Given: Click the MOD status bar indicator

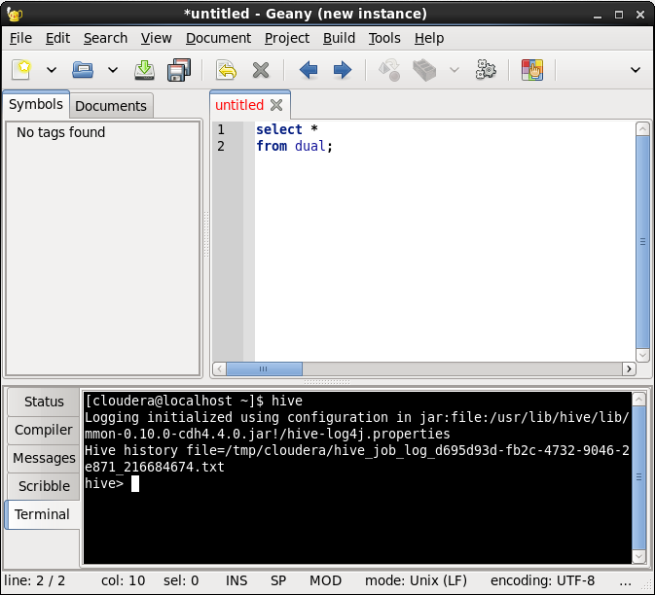Looking at the screenshot, I should pyautogui.click(x=325, y=580).
